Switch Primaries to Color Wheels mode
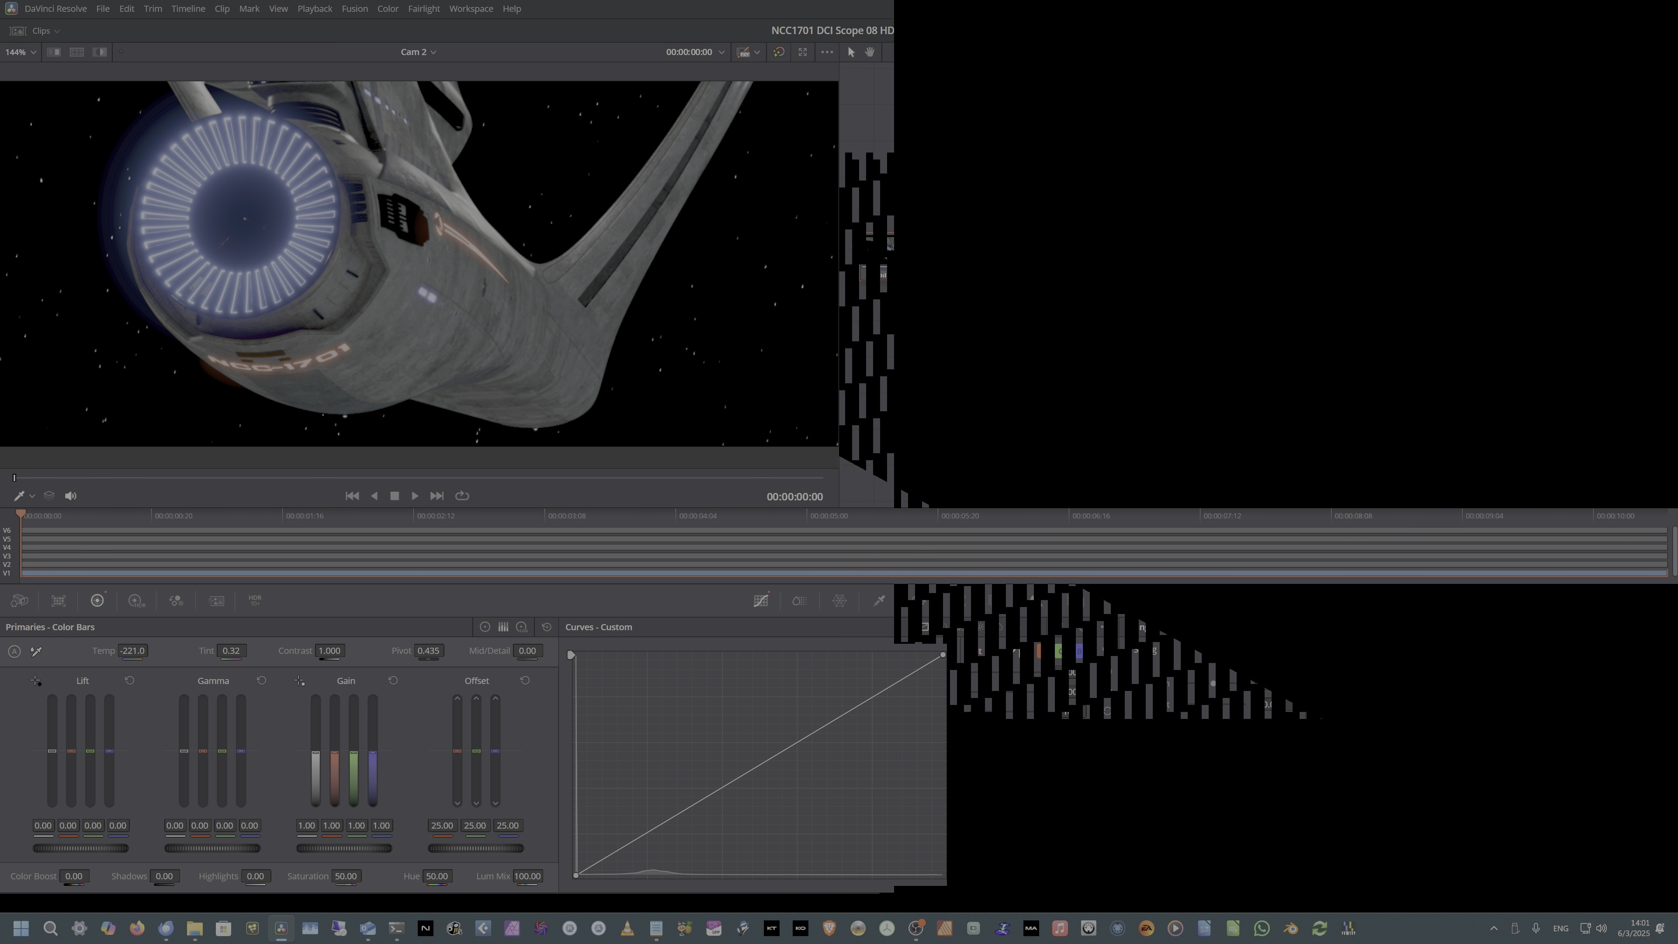 pyautogui.click(x=485, y=627)
